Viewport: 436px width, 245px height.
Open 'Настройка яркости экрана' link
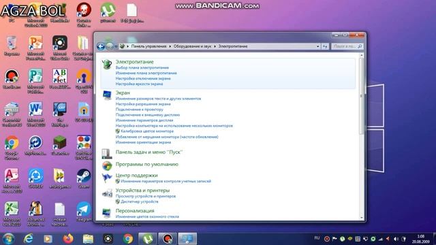click(x=139, y=84)
